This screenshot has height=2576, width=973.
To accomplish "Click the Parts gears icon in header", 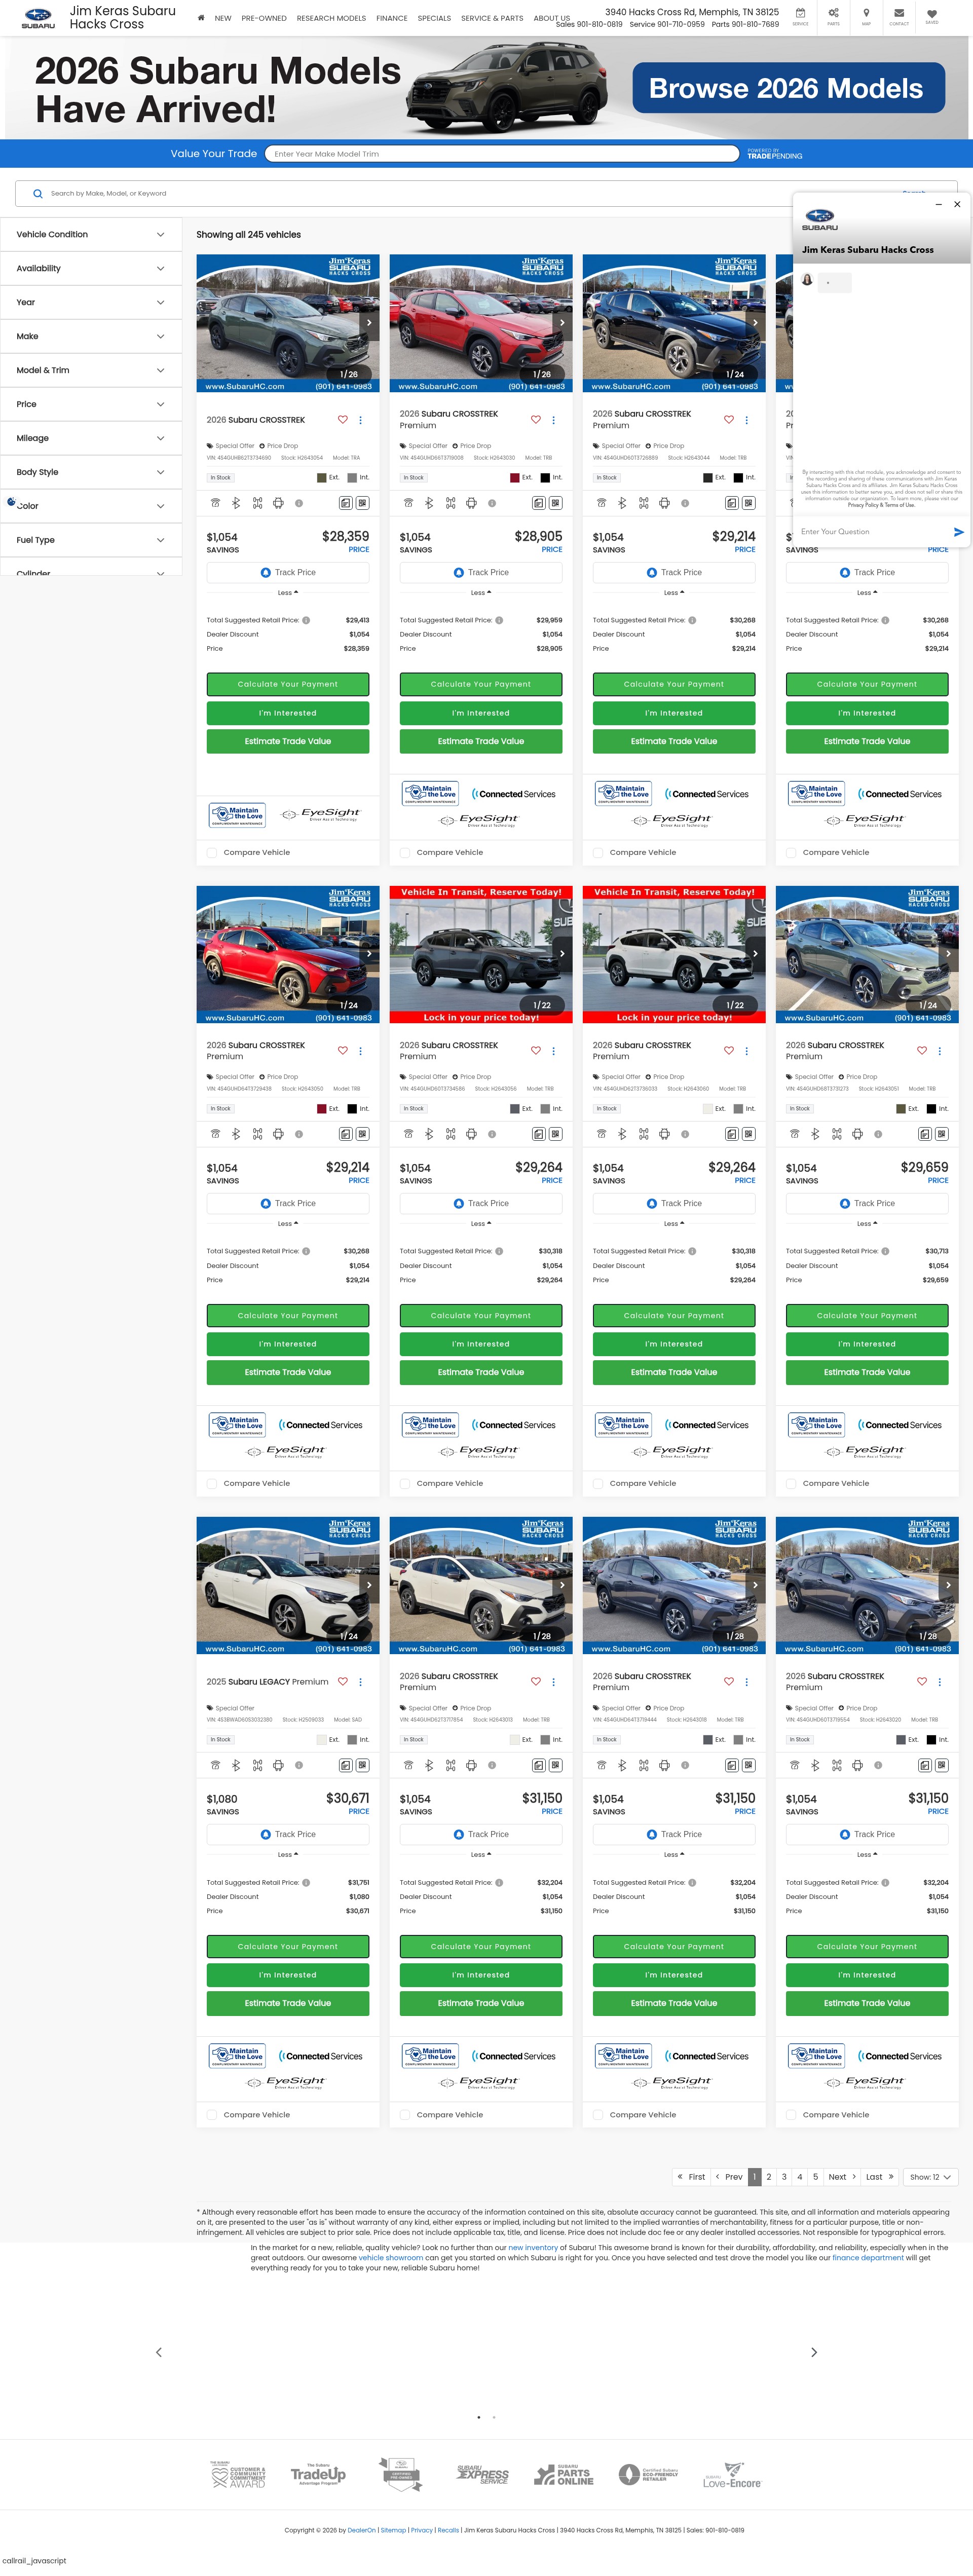I will pos(833,14).
